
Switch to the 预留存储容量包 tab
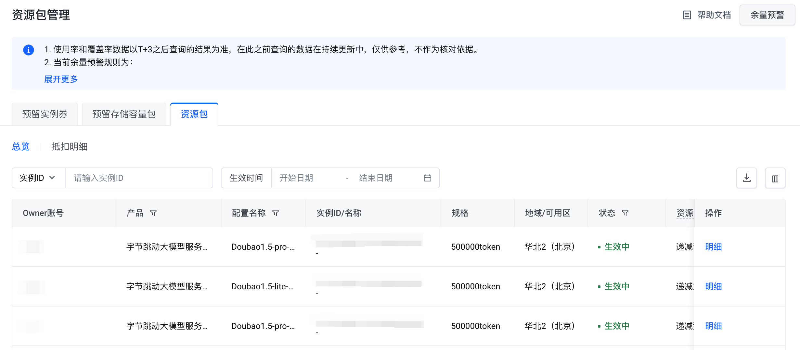click(x=124, y=114)
